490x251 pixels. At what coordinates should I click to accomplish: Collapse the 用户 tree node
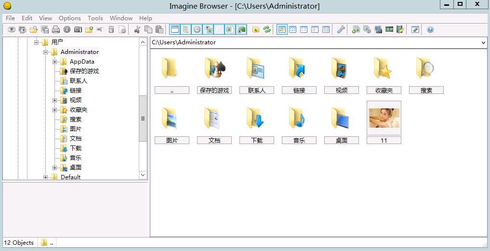(37, 42)
